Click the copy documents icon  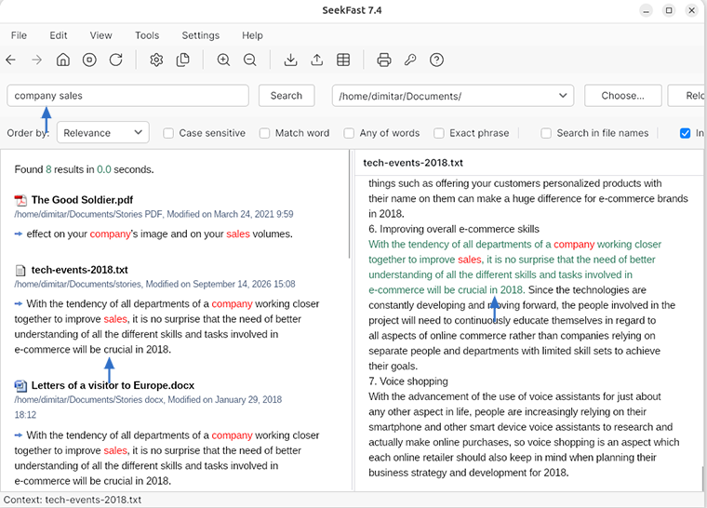pos(182,60)
